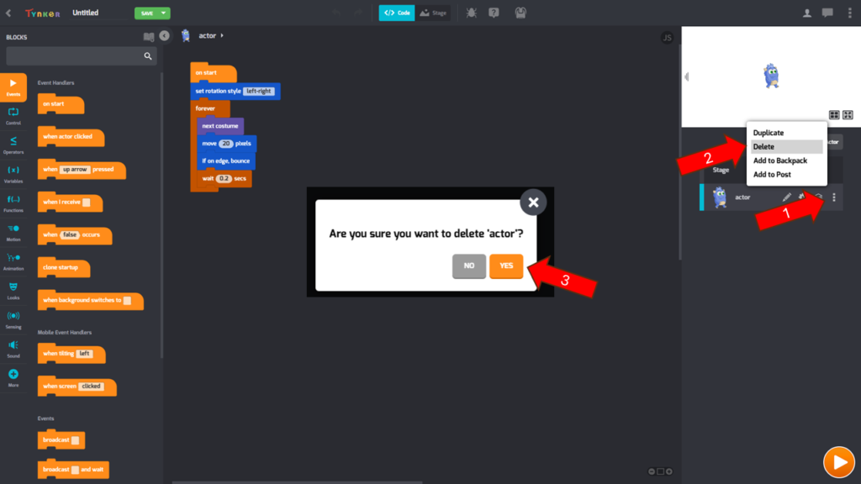Confirm deletion with YES button
861x484 pixels.
click(x=506, y=266)
